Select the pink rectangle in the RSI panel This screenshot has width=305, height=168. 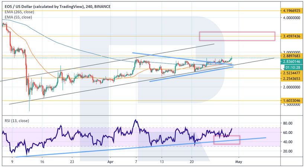tap(227, 140)
